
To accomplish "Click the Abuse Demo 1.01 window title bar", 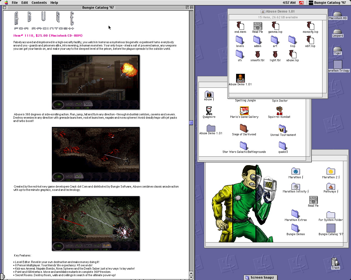I will (278, 11).
